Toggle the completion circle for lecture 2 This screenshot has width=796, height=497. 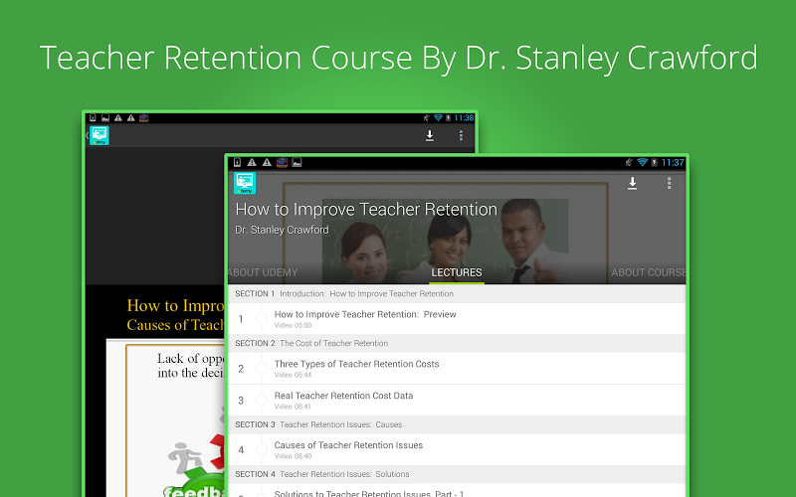[x=262, y=368]
